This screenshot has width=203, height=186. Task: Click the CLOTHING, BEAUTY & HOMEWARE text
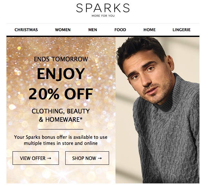[61, 115]
